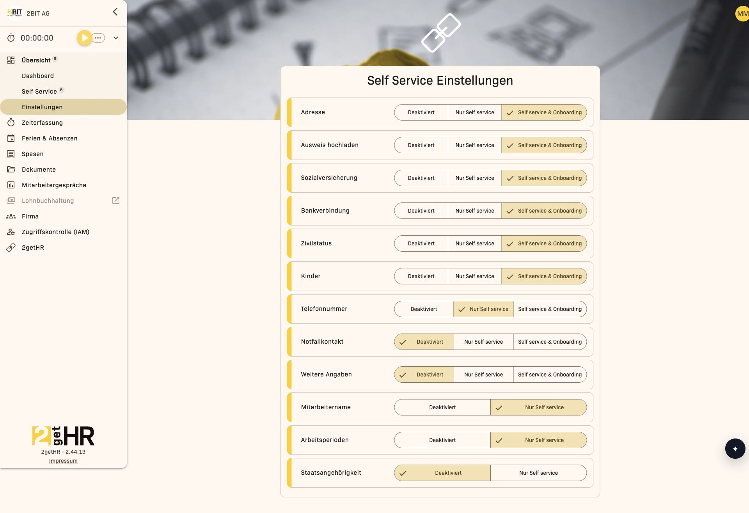The width and height of the screenshot is (749, 513).
Task: Collapse the sidebar with the back chevron
Action: (x=115, y=12)
